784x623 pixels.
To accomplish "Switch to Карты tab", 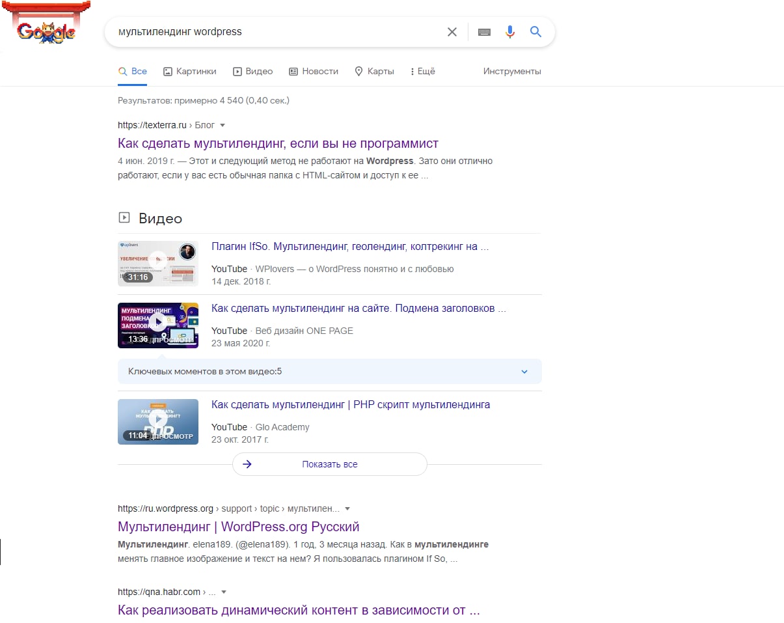I will tap(374, 72).
